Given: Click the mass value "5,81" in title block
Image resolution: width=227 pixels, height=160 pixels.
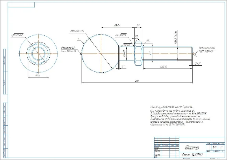Looking at the screenshot, I should 214,147.
